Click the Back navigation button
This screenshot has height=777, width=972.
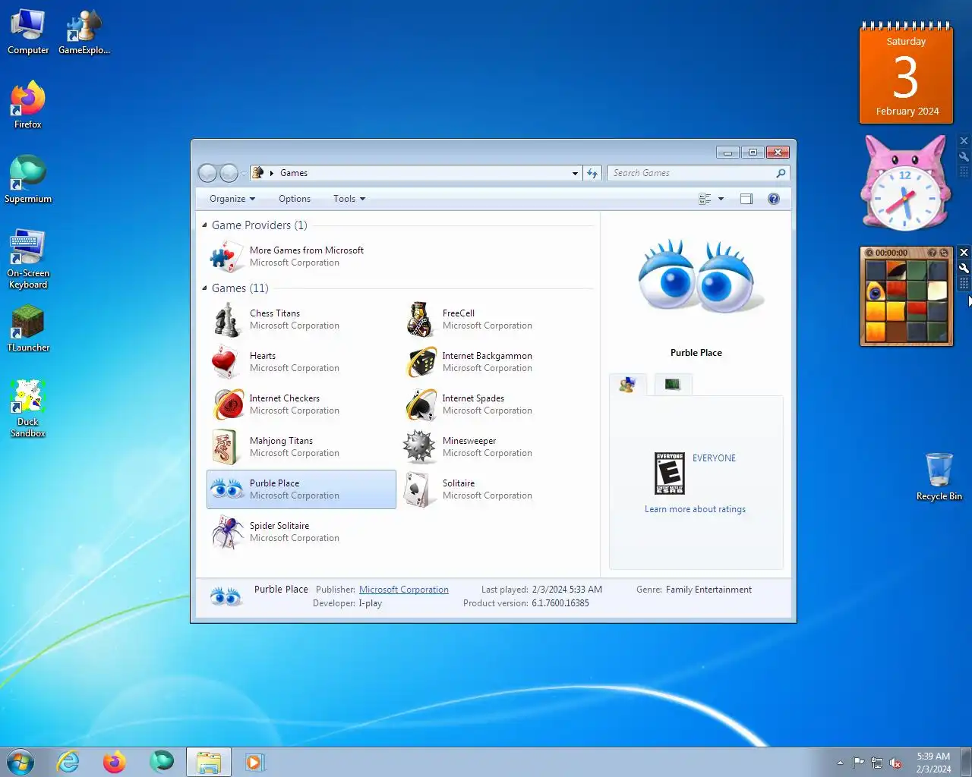(207, 173)
